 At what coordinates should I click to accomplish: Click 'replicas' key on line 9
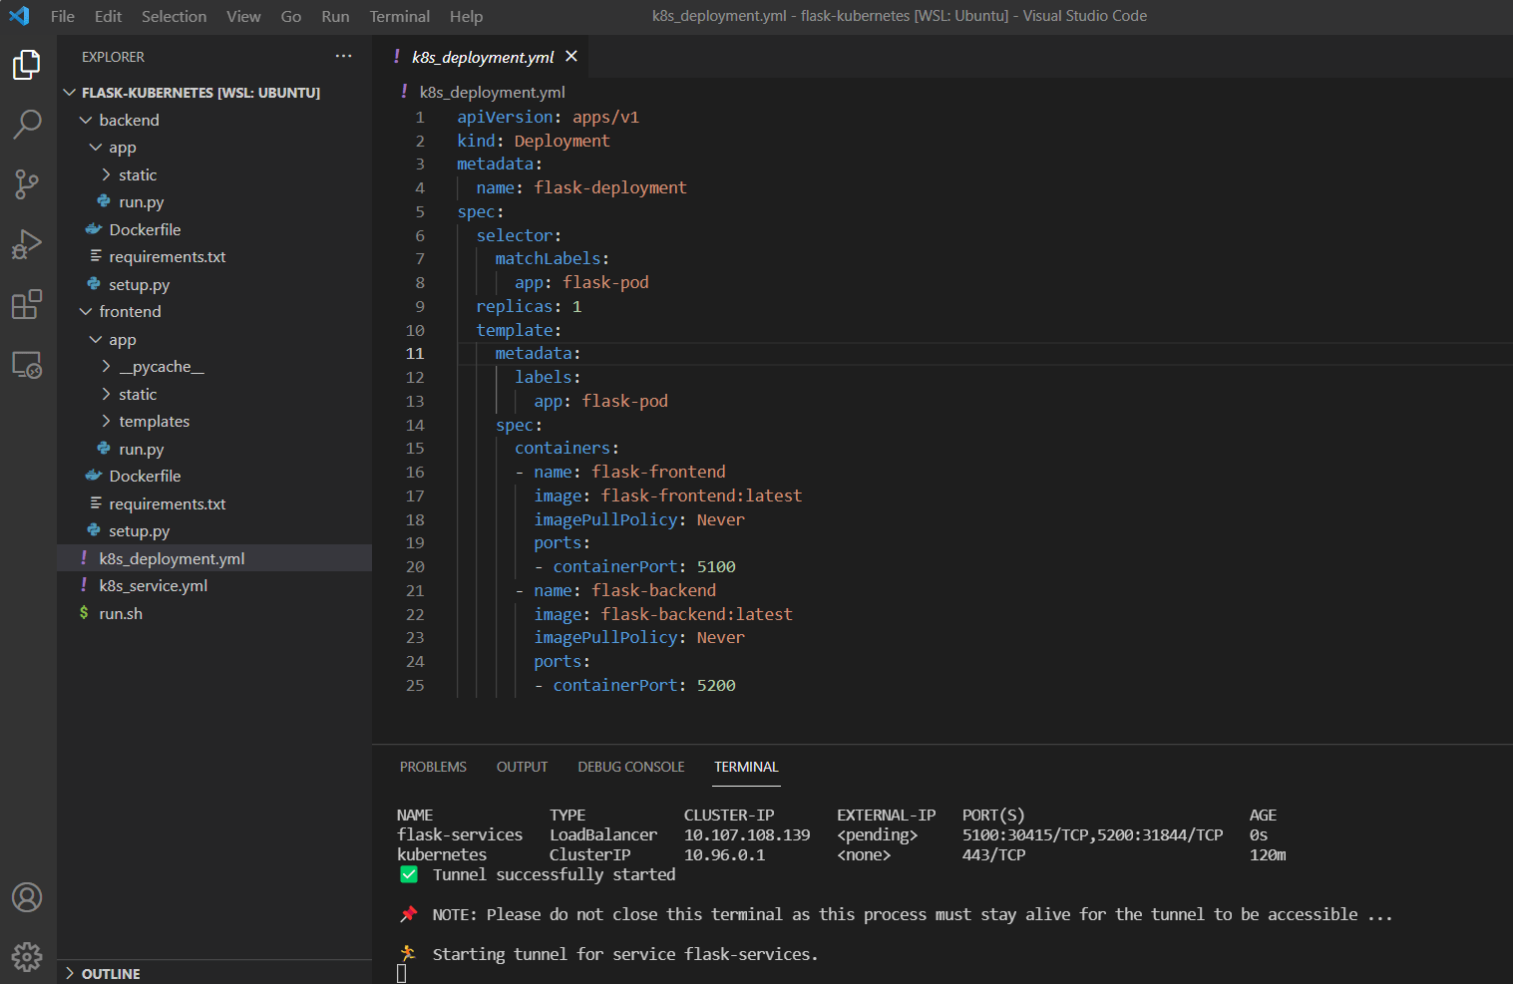(515, 306)
